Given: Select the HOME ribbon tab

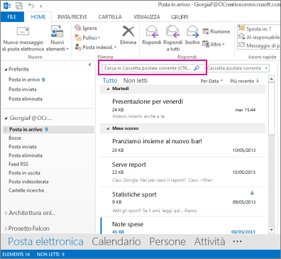Looking at the screenshot, I should click(x=38, y=17).
